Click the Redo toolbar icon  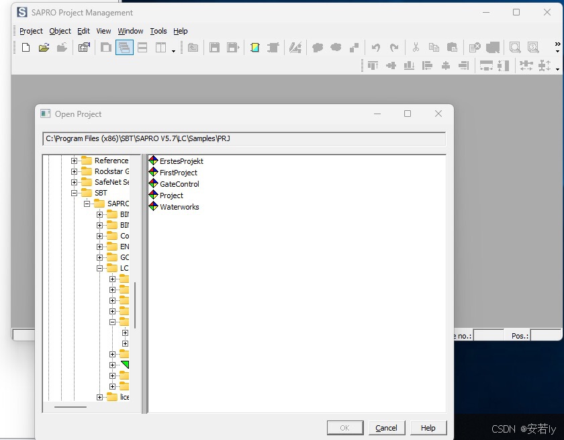(394, 48)
